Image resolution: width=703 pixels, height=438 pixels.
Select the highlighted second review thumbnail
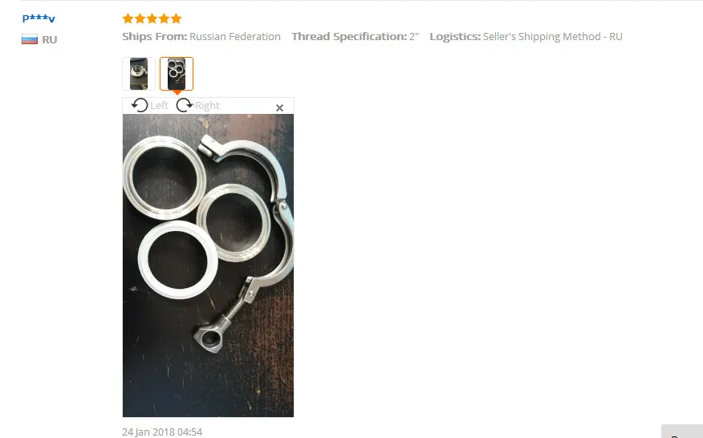tap(177, 74)
